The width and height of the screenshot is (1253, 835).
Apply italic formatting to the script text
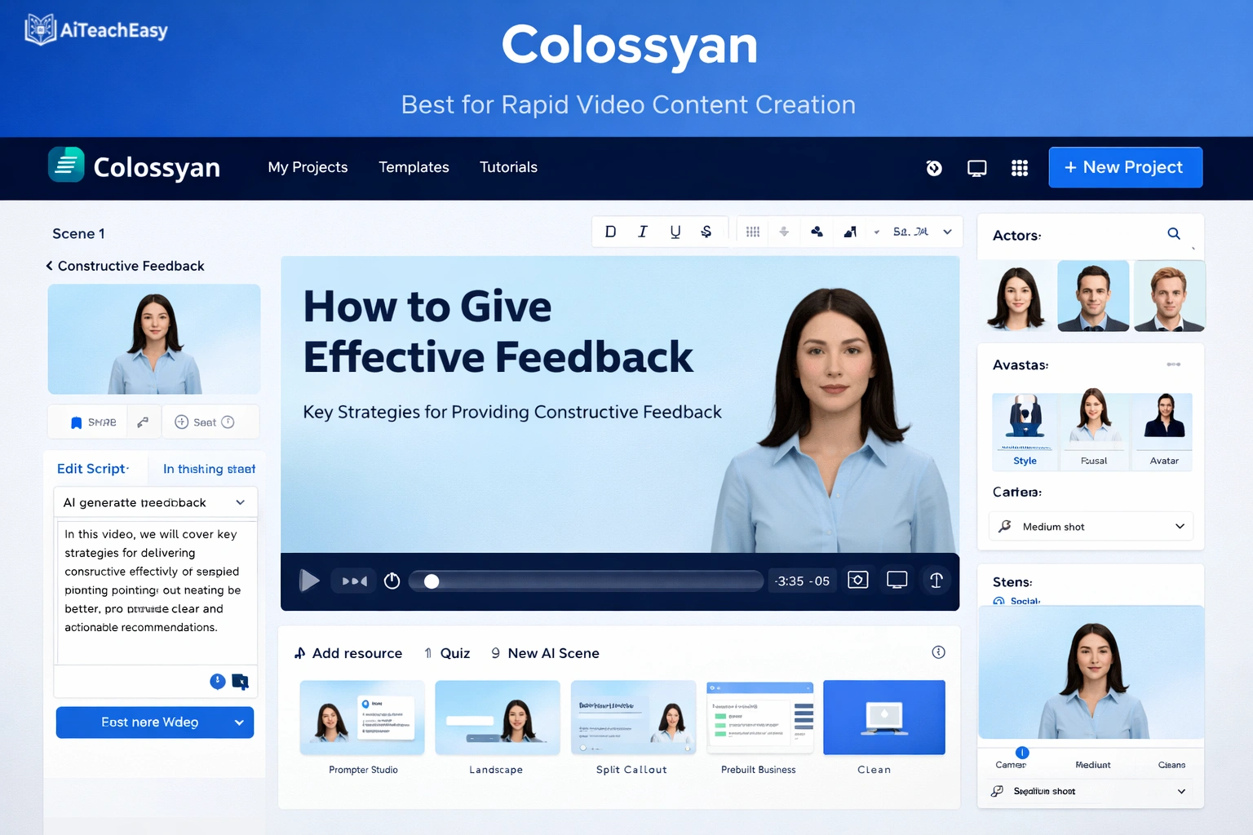point(643,232)
